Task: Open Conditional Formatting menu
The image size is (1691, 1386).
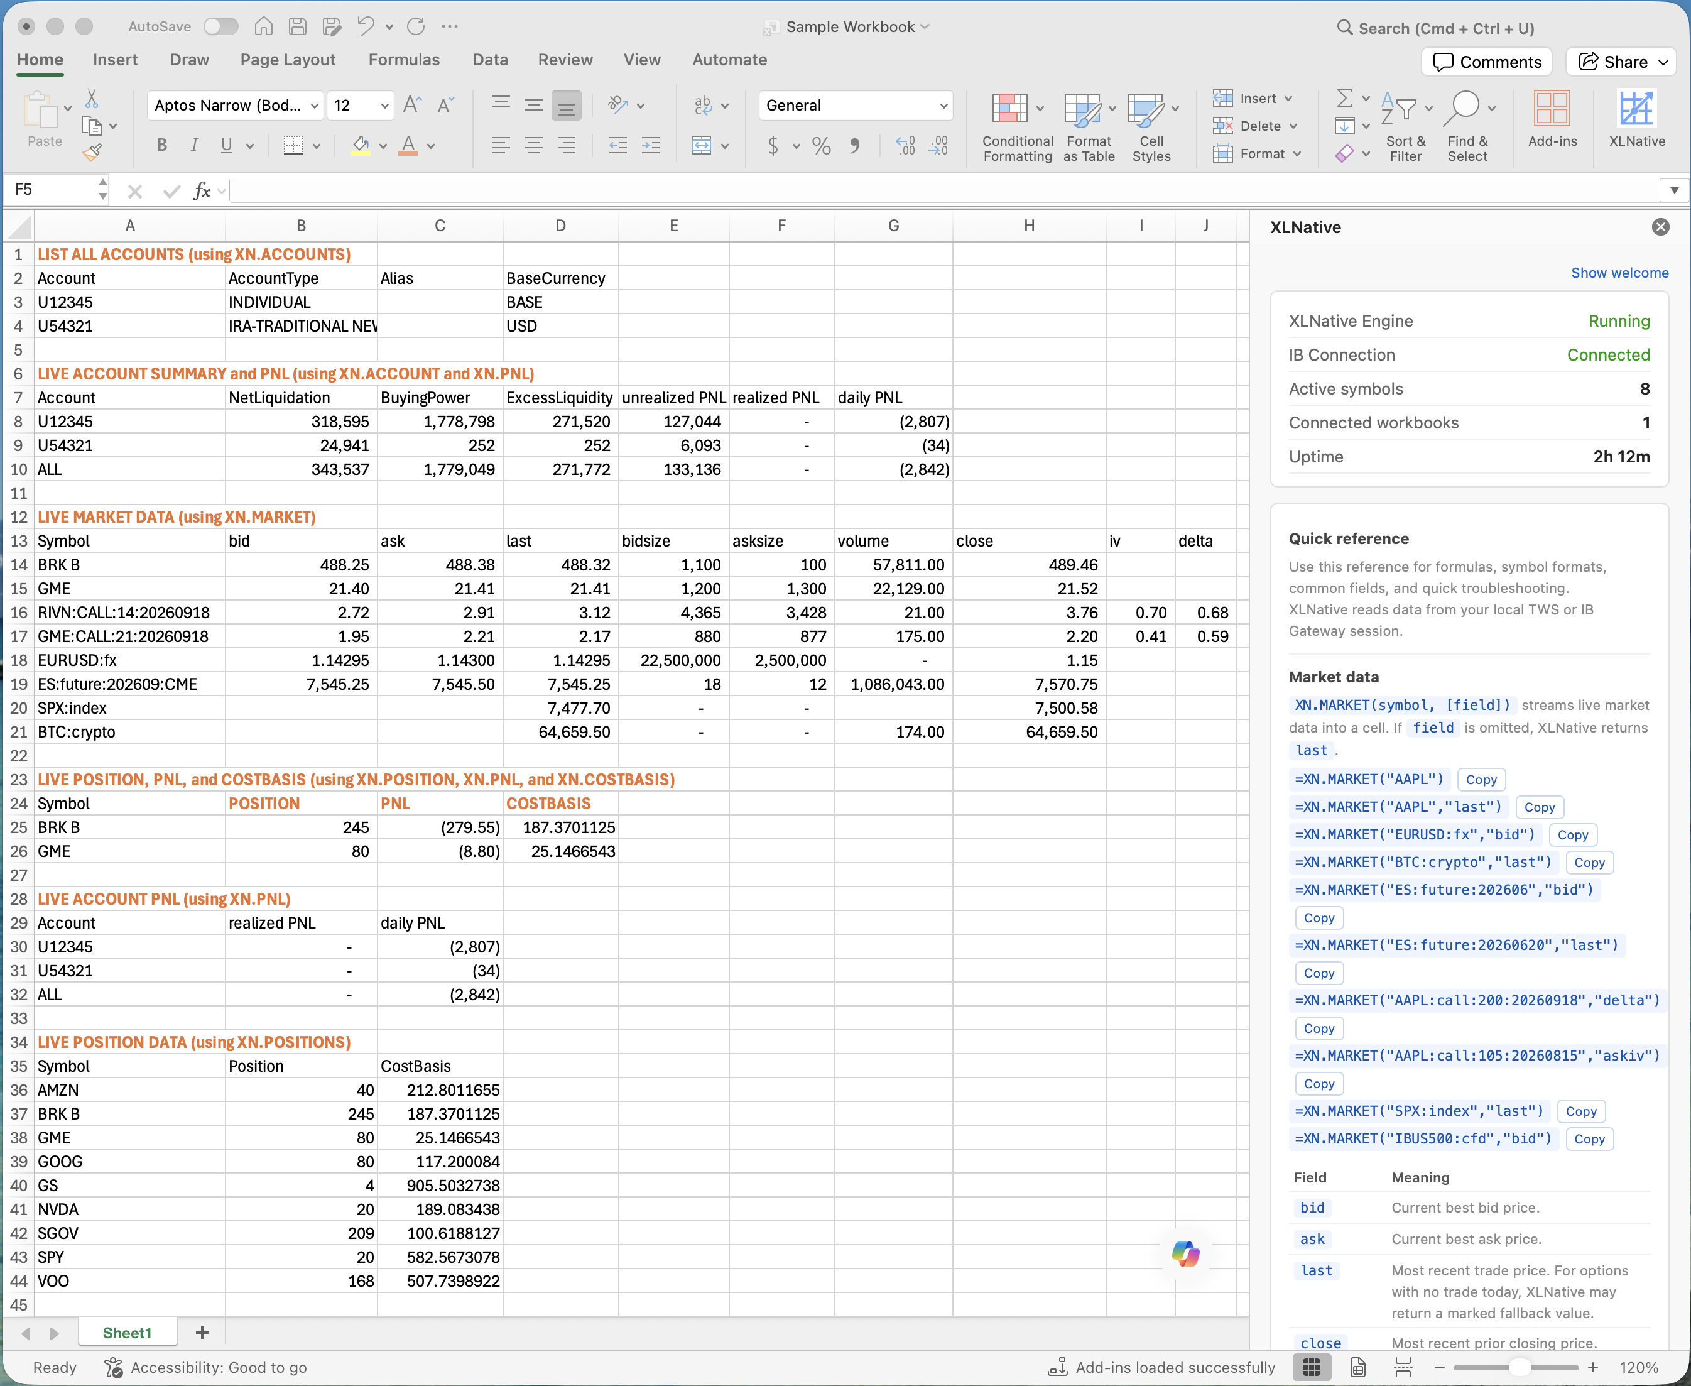Action: pyautogui.click(x=1018, y=127)
